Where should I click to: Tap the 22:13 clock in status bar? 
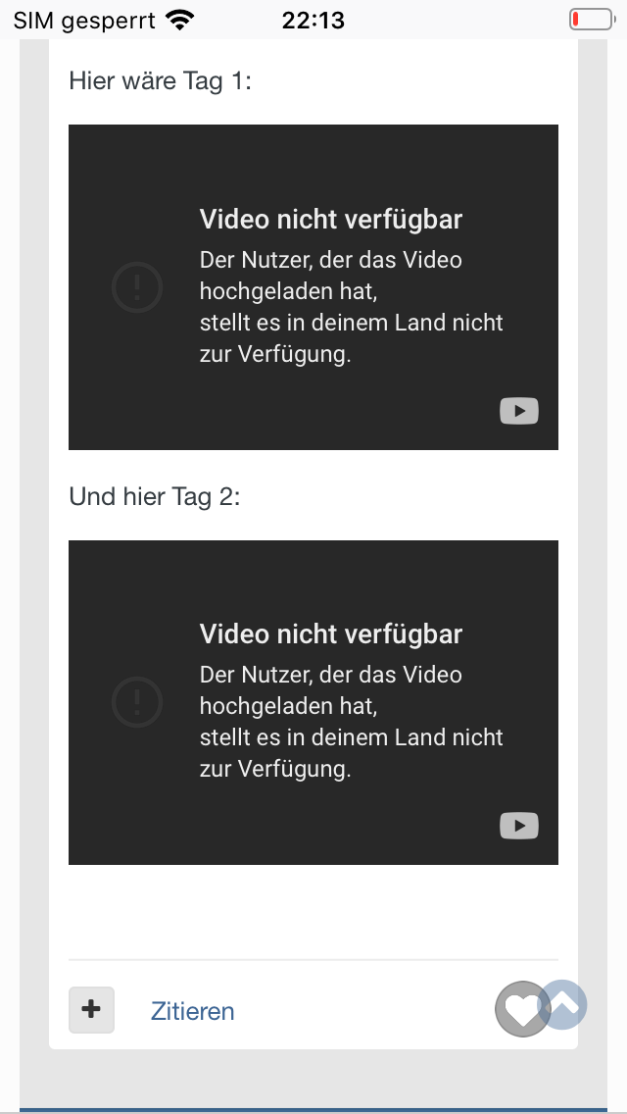(313, 21)
